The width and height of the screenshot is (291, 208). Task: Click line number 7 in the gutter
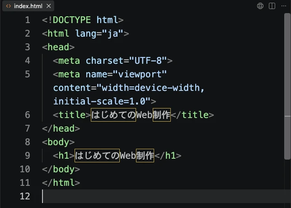point(28,128)
